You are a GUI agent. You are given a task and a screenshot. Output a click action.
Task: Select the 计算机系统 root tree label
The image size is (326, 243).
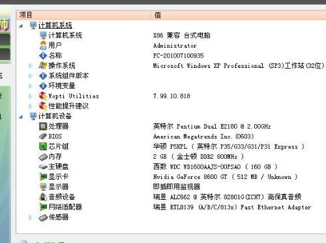pyautogui.click(x=55, y=25)
